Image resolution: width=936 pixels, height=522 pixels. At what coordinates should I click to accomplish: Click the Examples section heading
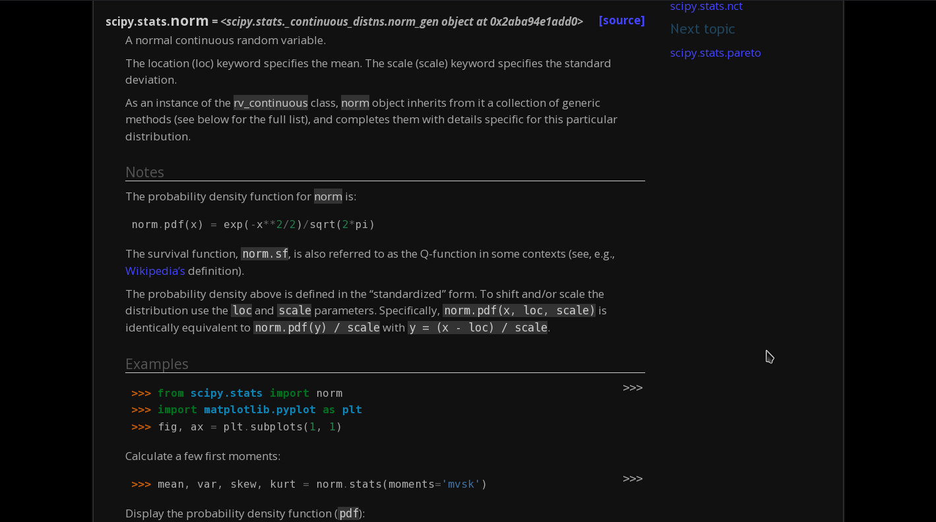coord(157,364)
